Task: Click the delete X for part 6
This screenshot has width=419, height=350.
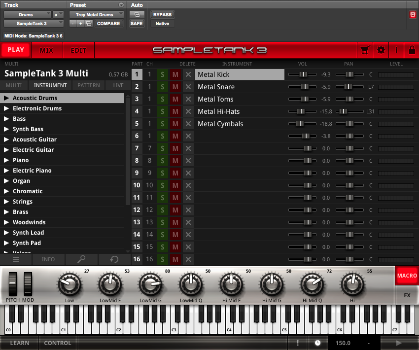Action: tap(188, 136)
